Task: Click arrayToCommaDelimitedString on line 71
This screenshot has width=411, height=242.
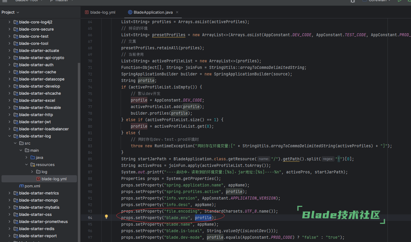Action: click(272, 67)
